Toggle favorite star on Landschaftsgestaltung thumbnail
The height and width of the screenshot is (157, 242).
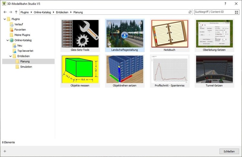[x=109, y=23]
